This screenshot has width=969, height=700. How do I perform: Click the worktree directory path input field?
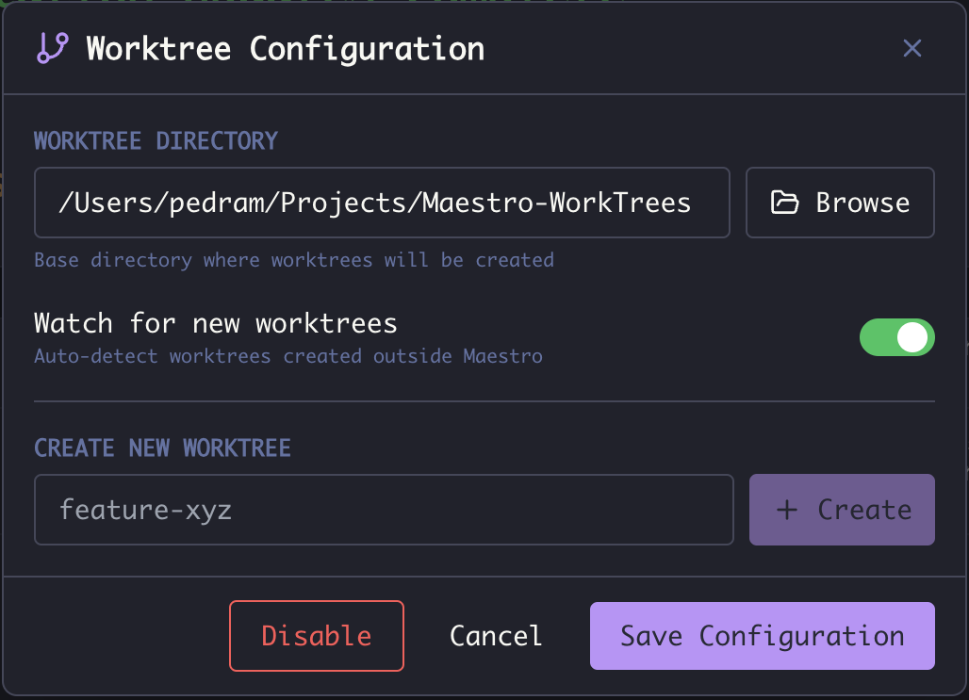(382, 202)
